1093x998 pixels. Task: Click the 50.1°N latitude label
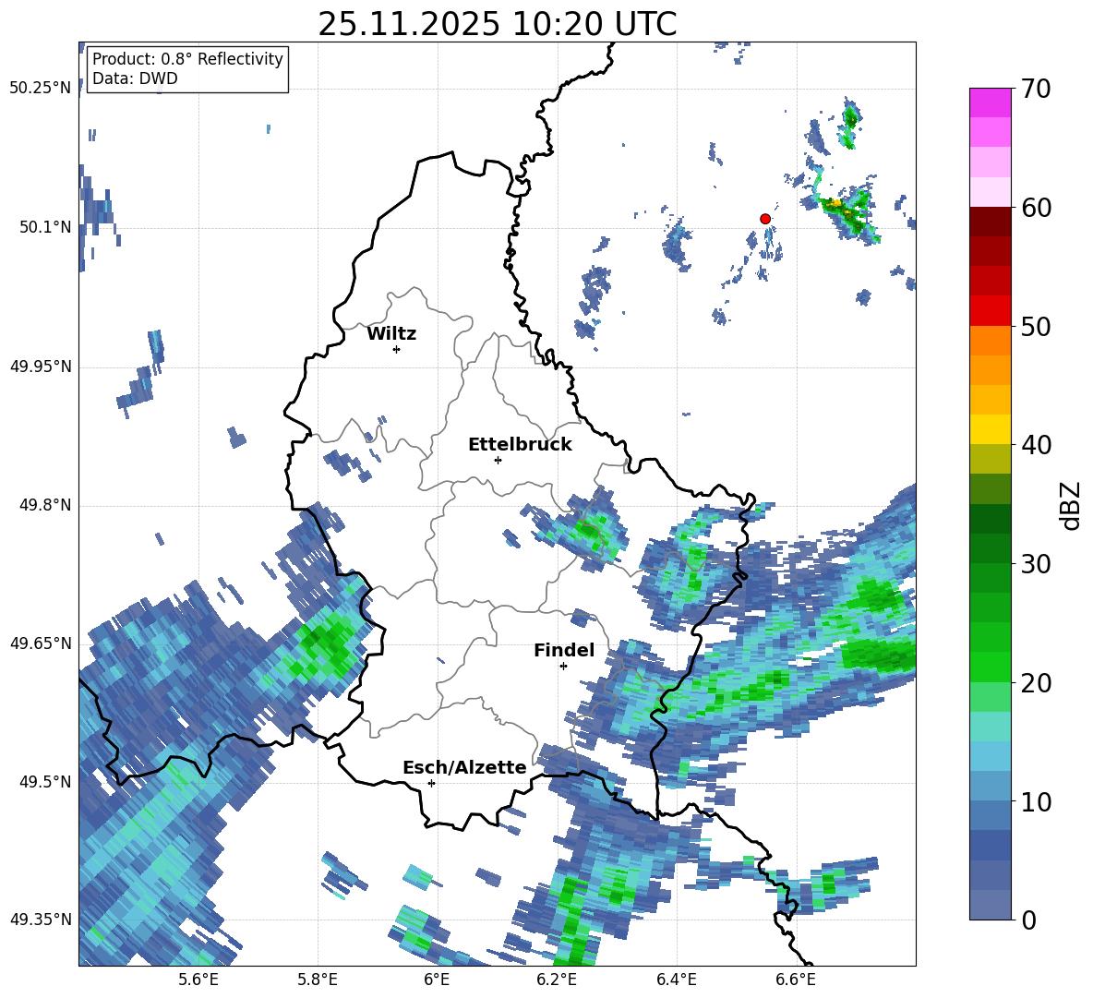pos(45,227)
